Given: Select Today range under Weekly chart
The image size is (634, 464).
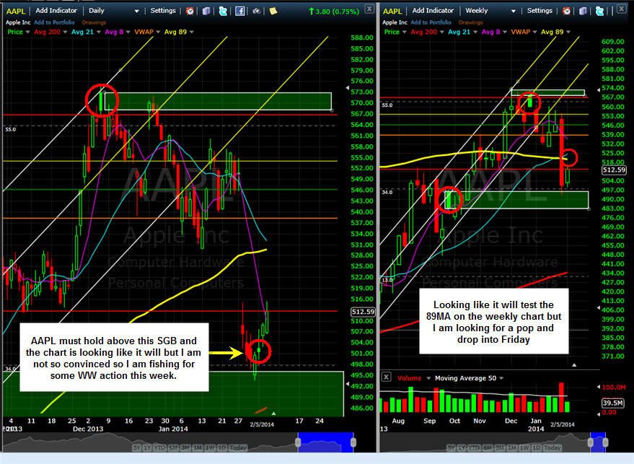Looking at the screenshot, I should pos(552,448).
